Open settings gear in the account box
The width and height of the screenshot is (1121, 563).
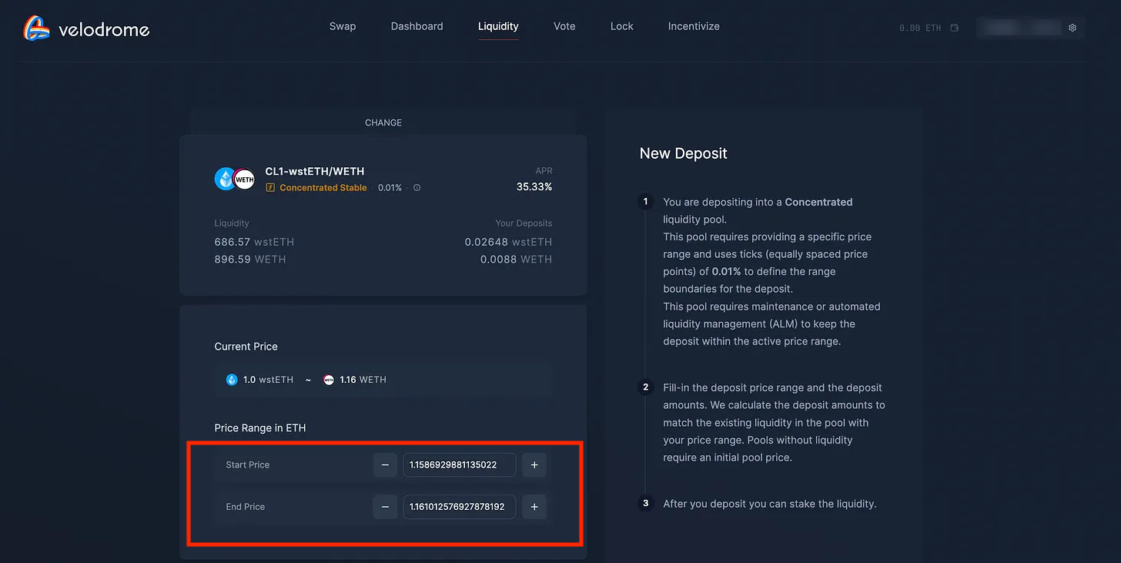pyautogui.click(x=1072, y=28)
